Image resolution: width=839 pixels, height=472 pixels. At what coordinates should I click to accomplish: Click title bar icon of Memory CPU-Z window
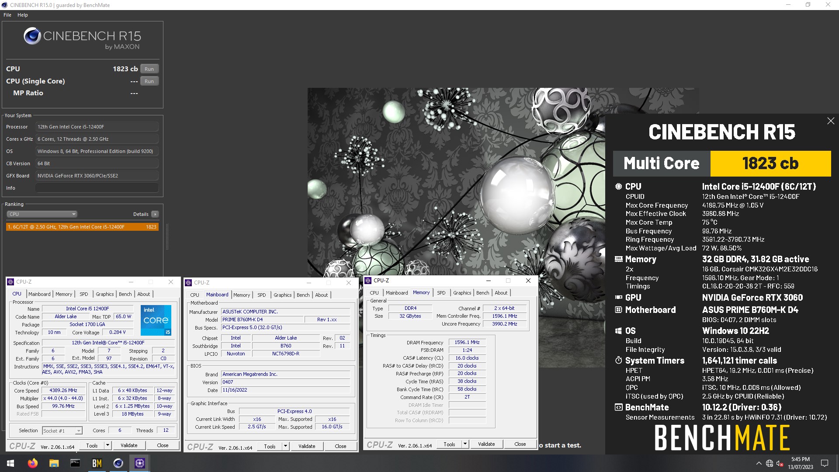[x=368, y=281]
